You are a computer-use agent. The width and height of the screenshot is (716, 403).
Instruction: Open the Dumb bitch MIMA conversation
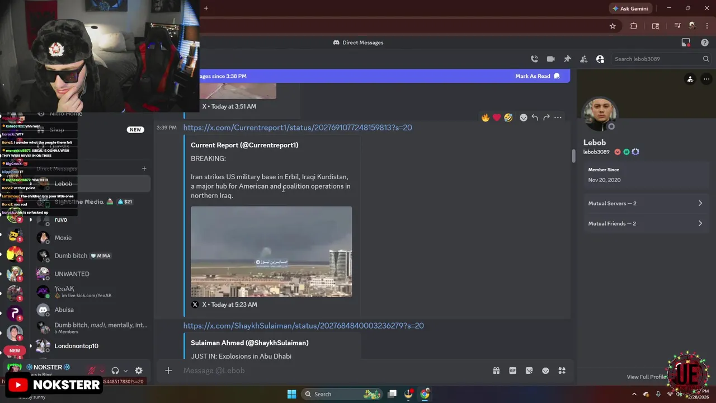coord(91,256)
